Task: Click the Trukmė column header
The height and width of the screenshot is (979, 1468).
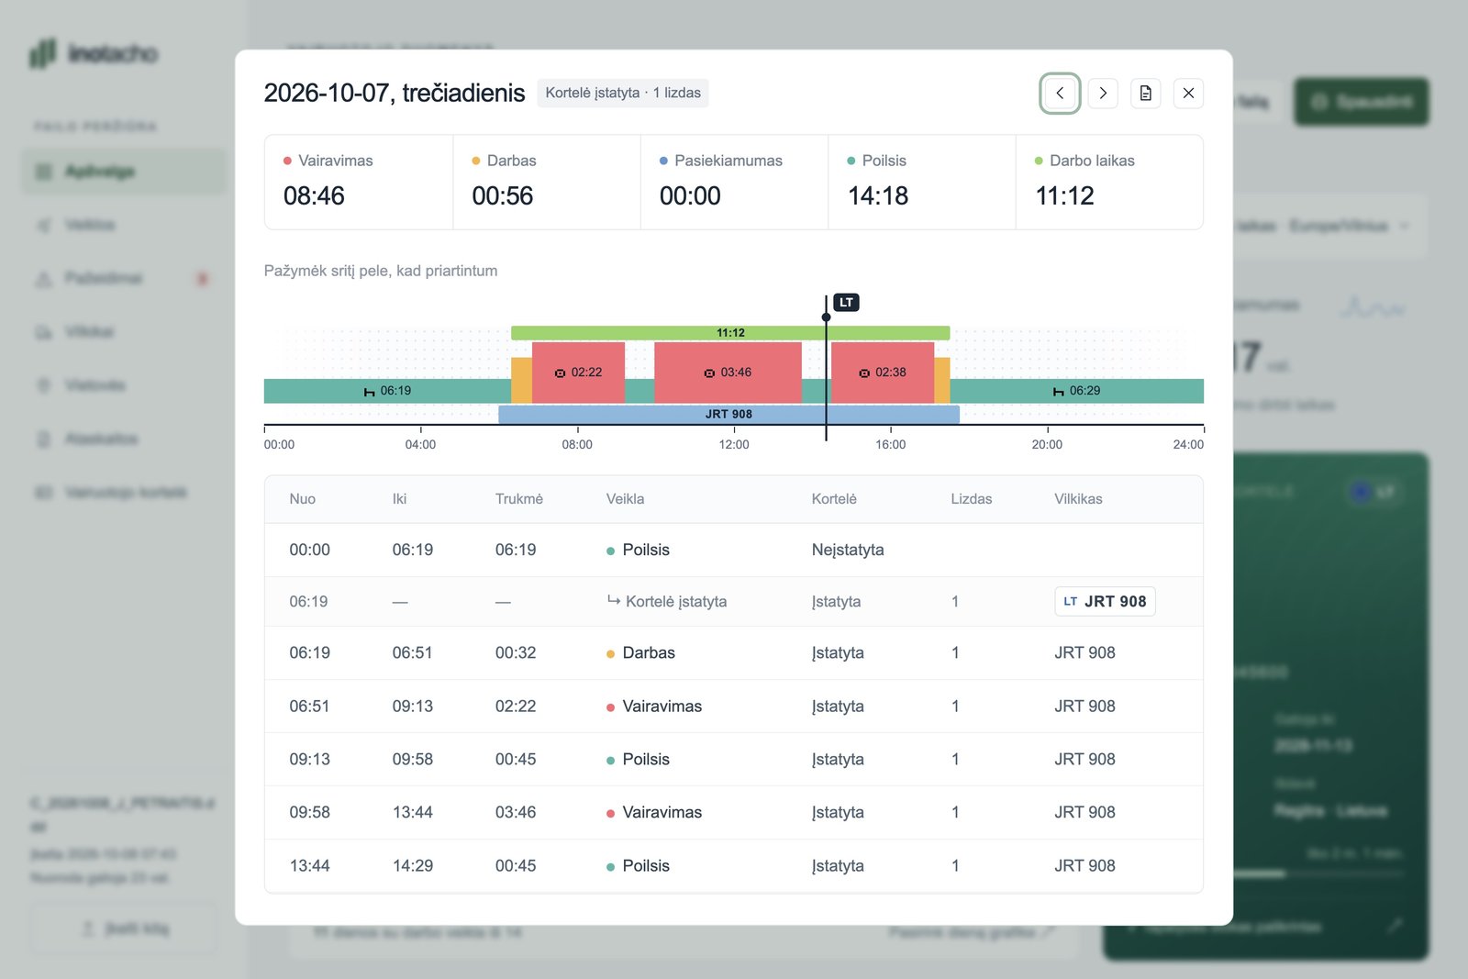Action: coord(519,499)
